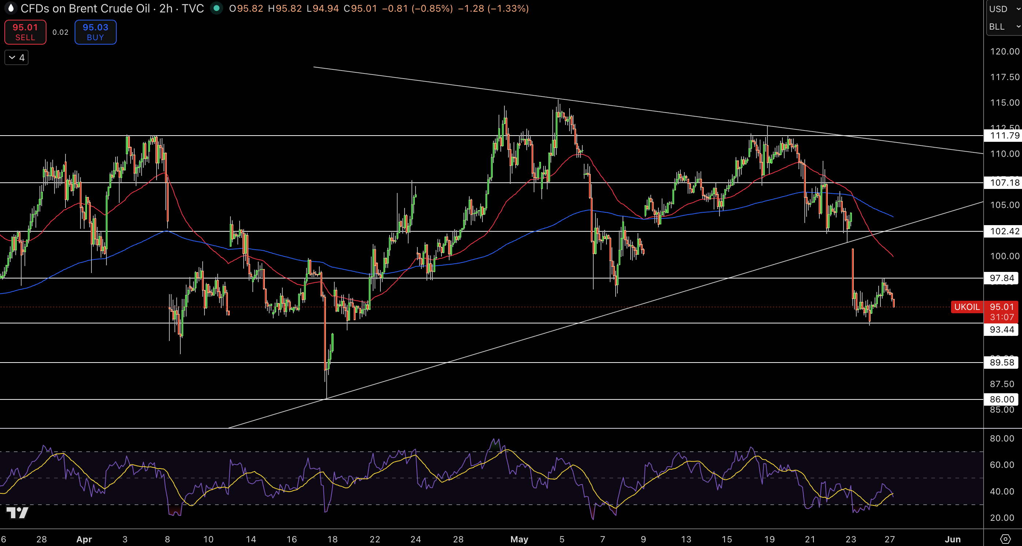Click the 31:07 countdown timer label

(x=1002, y=317)
